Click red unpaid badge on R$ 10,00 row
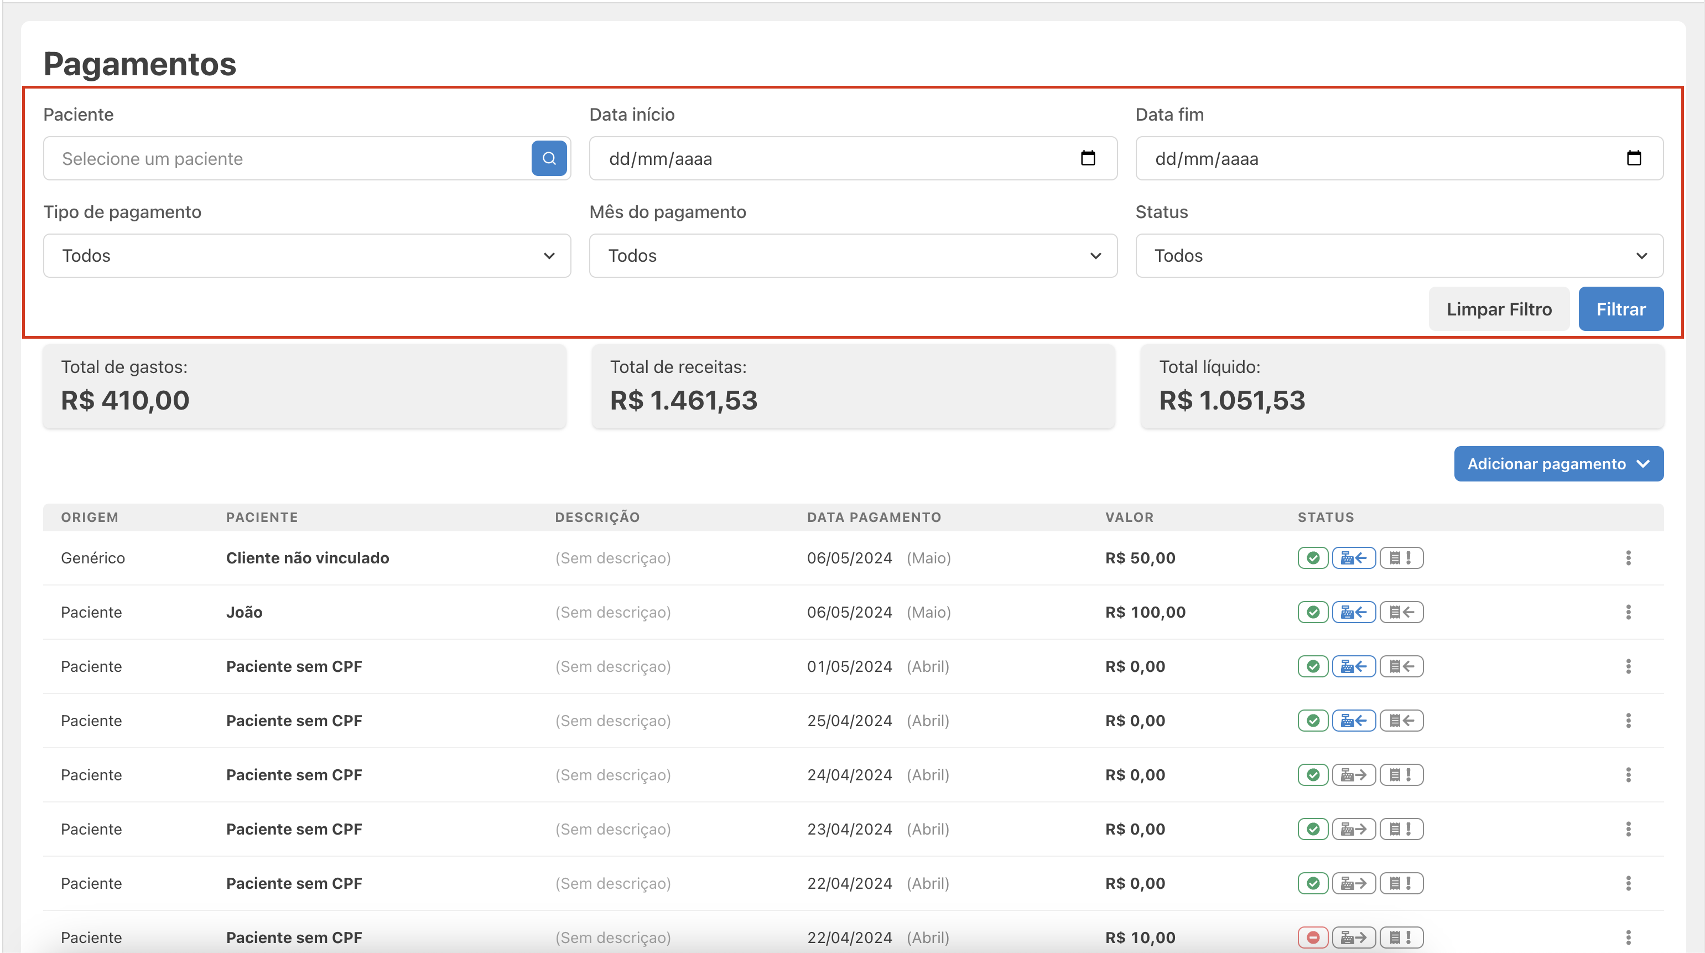 [x=1313, y=939]
